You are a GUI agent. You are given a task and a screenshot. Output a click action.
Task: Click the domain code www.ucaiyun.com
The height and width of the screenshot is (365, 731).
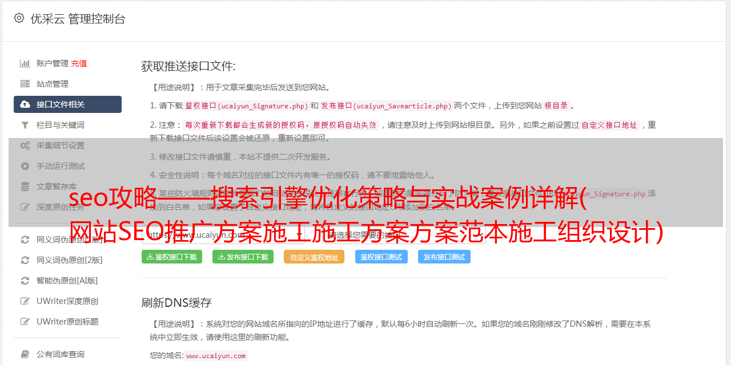click(x=216, y=356)
